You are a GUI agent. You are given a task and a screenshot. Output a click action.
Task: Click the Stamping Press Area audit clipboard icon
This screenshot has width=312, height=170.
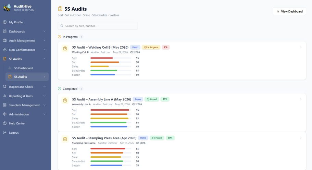(x=65, y=139)
